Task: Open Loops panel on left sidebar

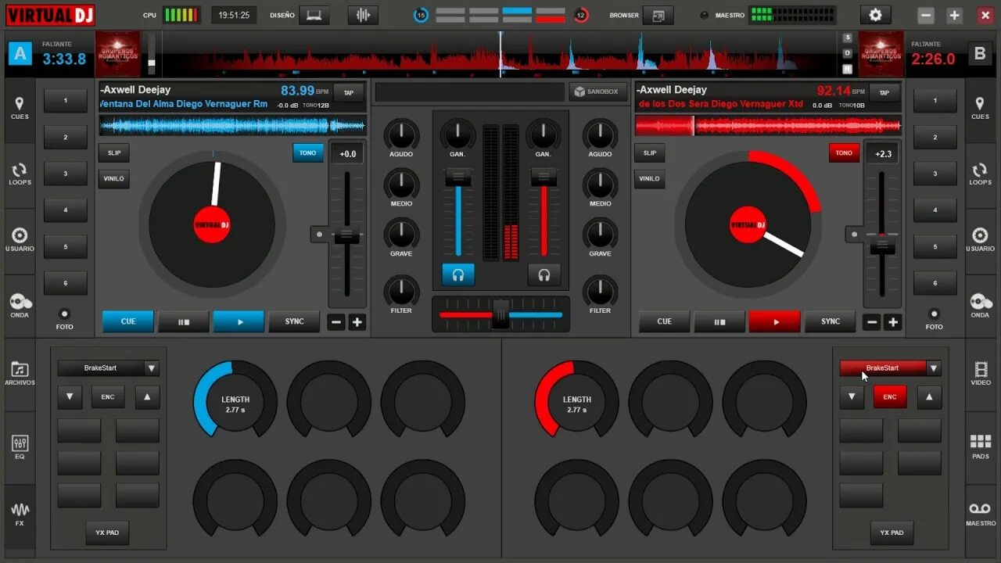Action: click(20, 174)
